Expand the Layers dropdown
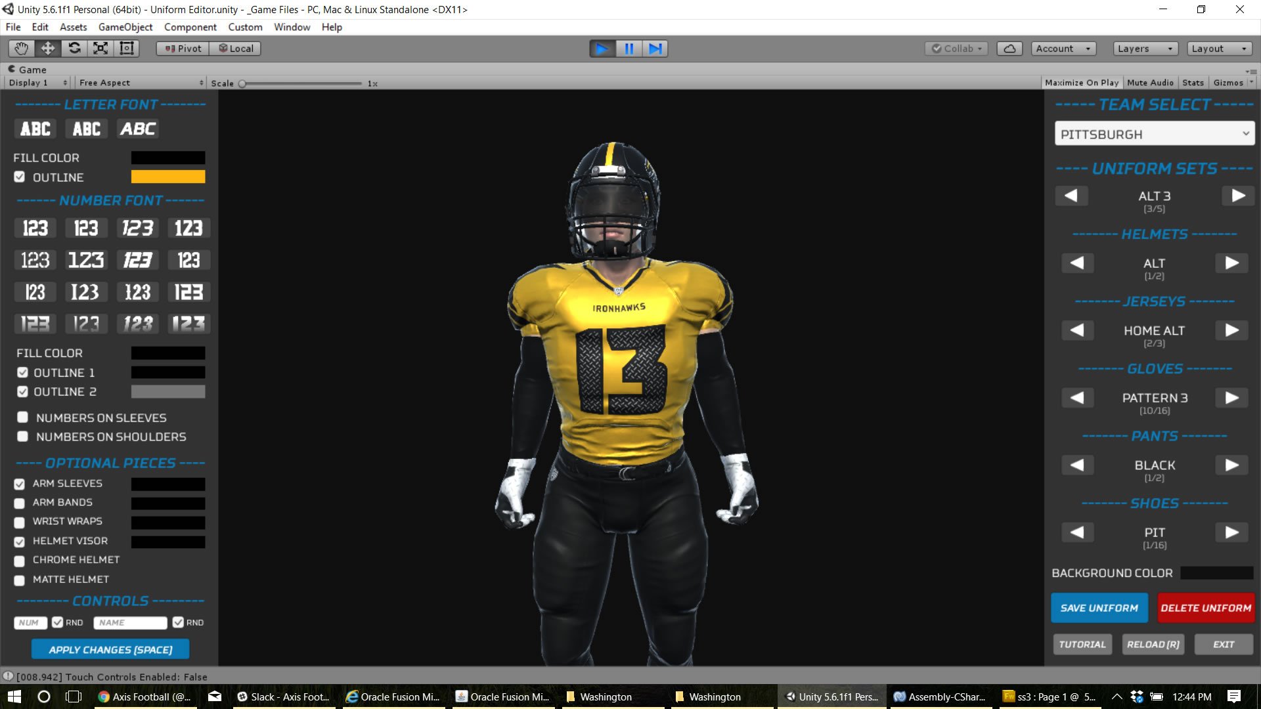 pyautogui.click(x=1145, y=49)
